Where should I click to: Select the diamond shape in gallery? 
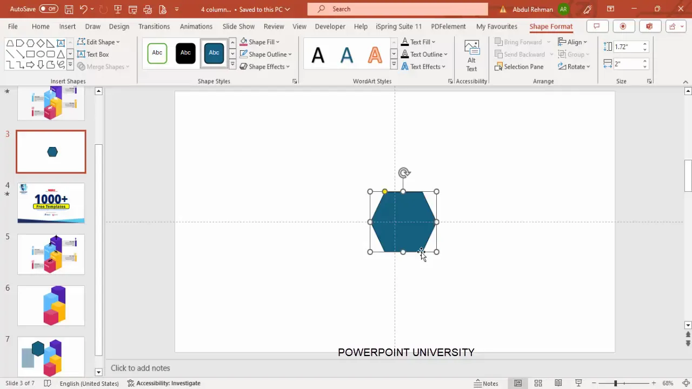(x=41, y=43)
